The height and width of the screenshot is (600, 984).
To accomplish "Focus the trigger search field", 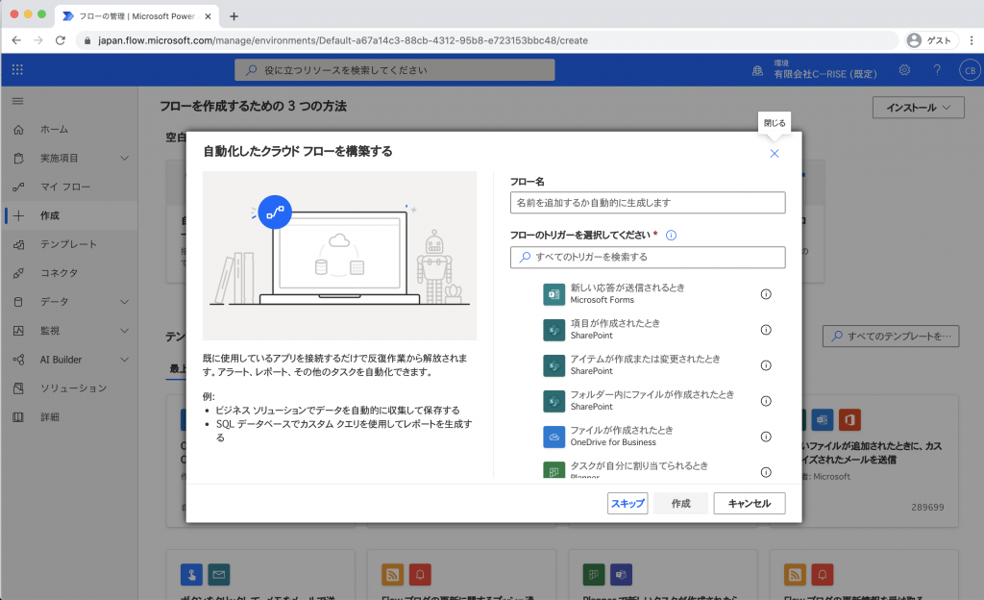I will (648, 258).
